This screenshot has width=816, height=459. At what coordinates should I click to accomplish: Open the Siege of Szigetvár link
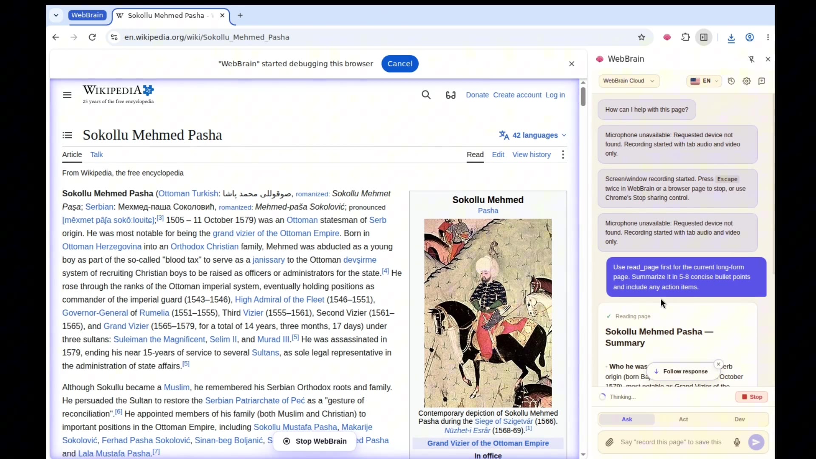tap(504, 422)
